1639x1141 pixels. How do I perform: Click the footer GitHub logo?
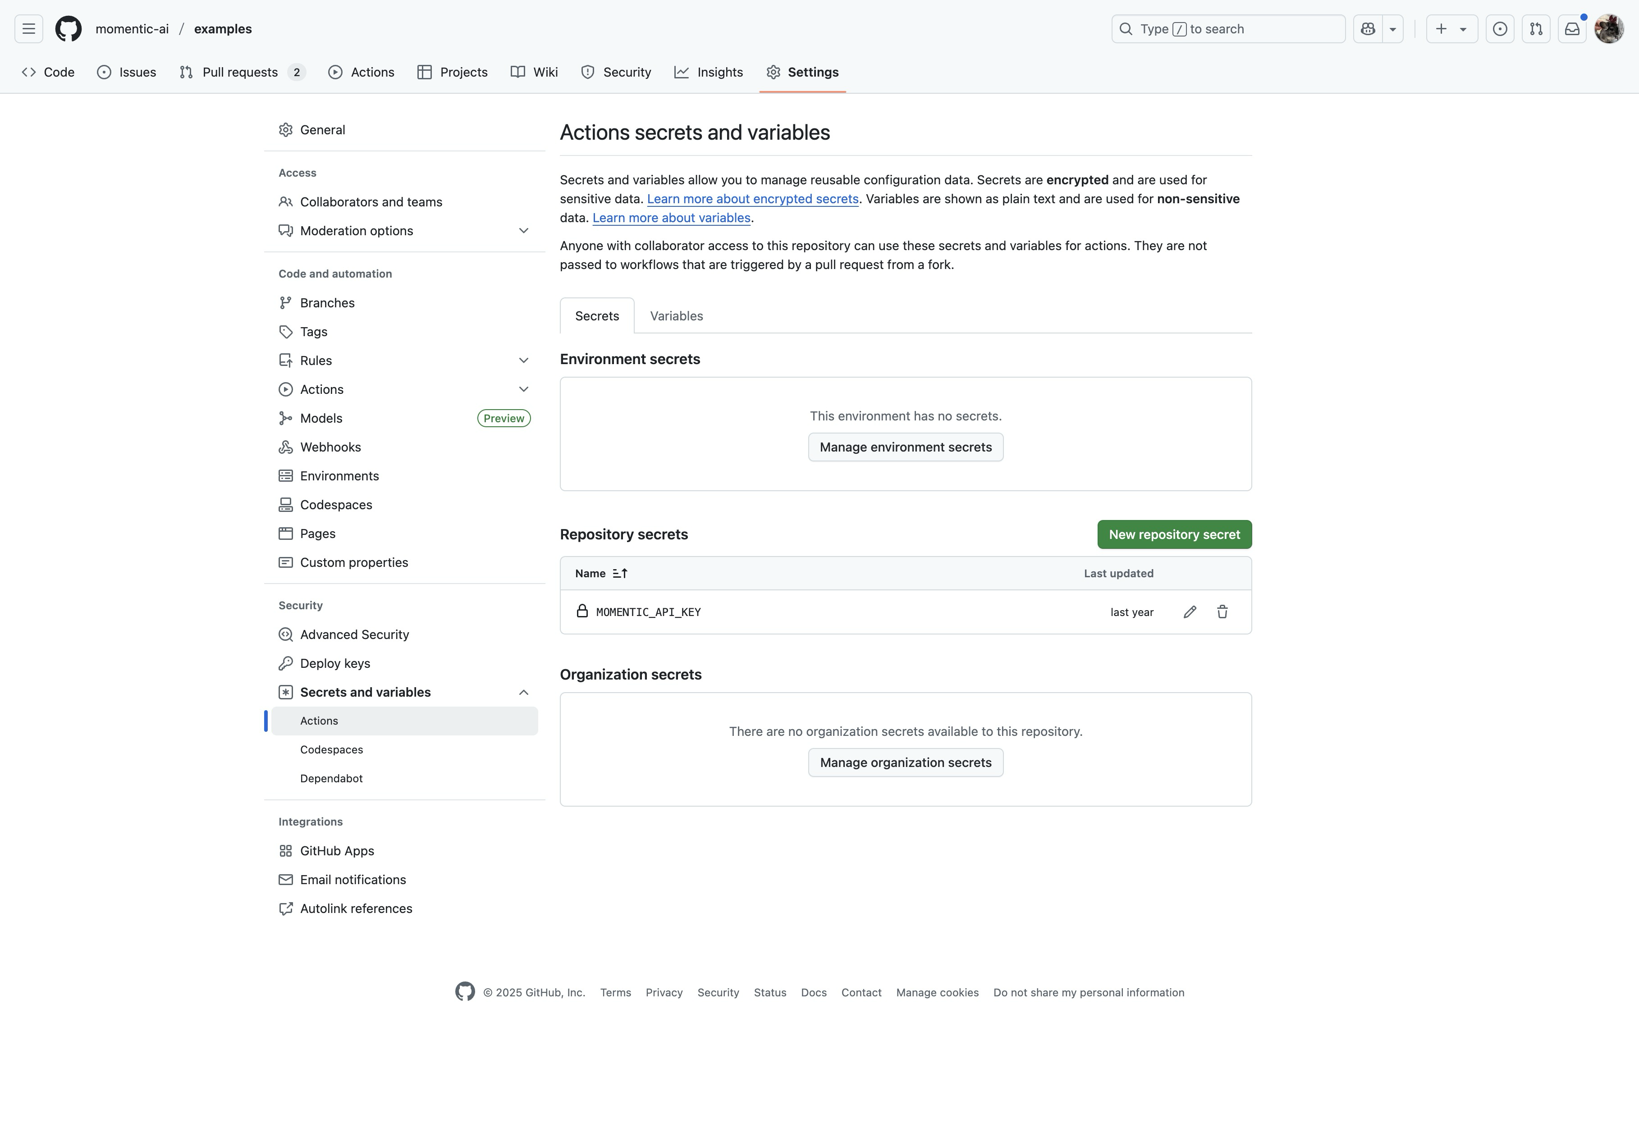pyautogui.click(x=465, y=992)
